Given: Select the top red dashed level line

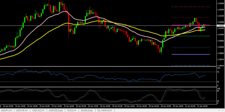Looking at the screenshot, I should tap(191, 7).
